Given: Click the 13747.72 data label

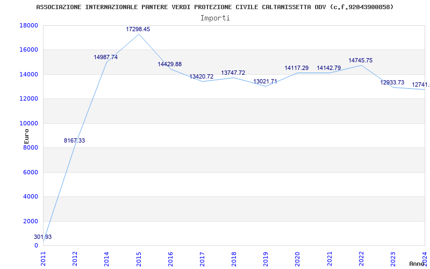Looking at the screenshot, I should point(233,73).
